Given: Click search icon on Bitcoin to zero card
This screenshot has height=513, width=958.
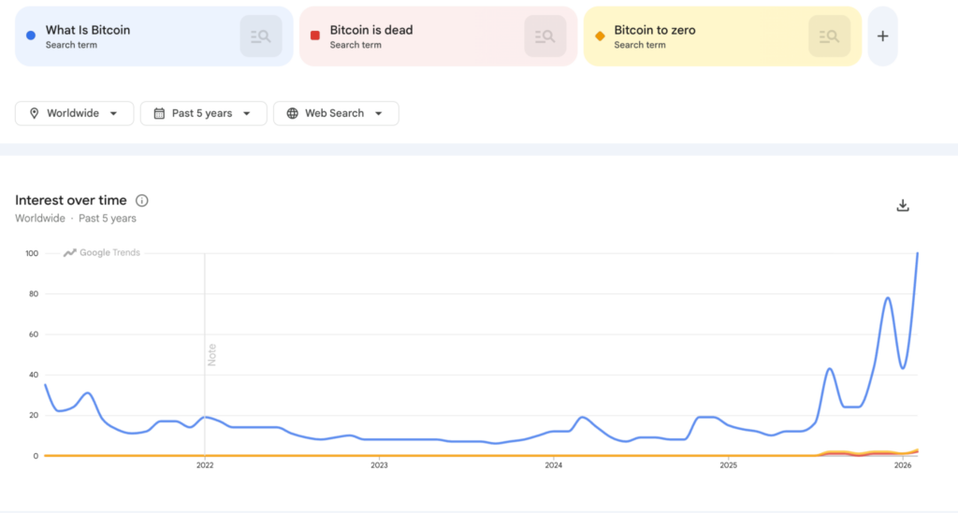Looking at the screenshot, I should pos(830,36).
